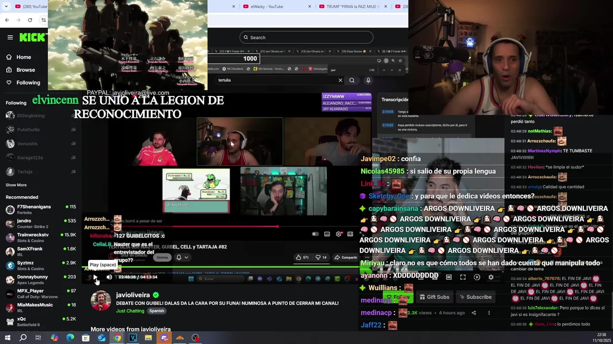The height and width of the screenshot is (344, 613).
Task: Open the Kick player settings gear
Action: click(491, 277)
